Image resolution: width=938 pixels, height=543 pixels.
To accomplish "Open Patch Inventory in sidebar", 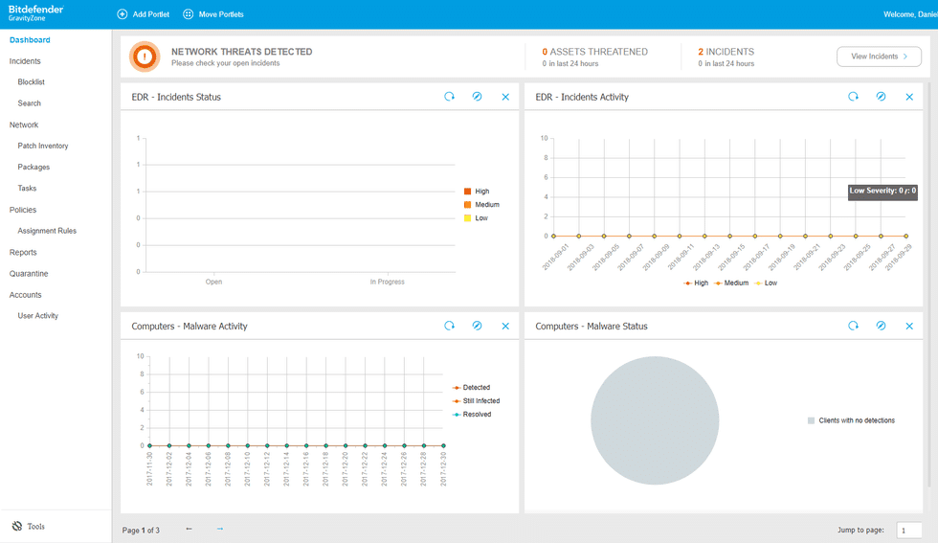I will (43, 146).
